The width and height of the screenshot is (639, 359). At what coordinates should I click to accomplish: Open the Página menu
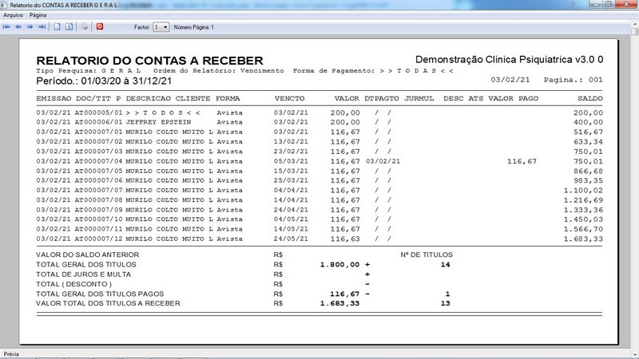click(x=38, y=15)
